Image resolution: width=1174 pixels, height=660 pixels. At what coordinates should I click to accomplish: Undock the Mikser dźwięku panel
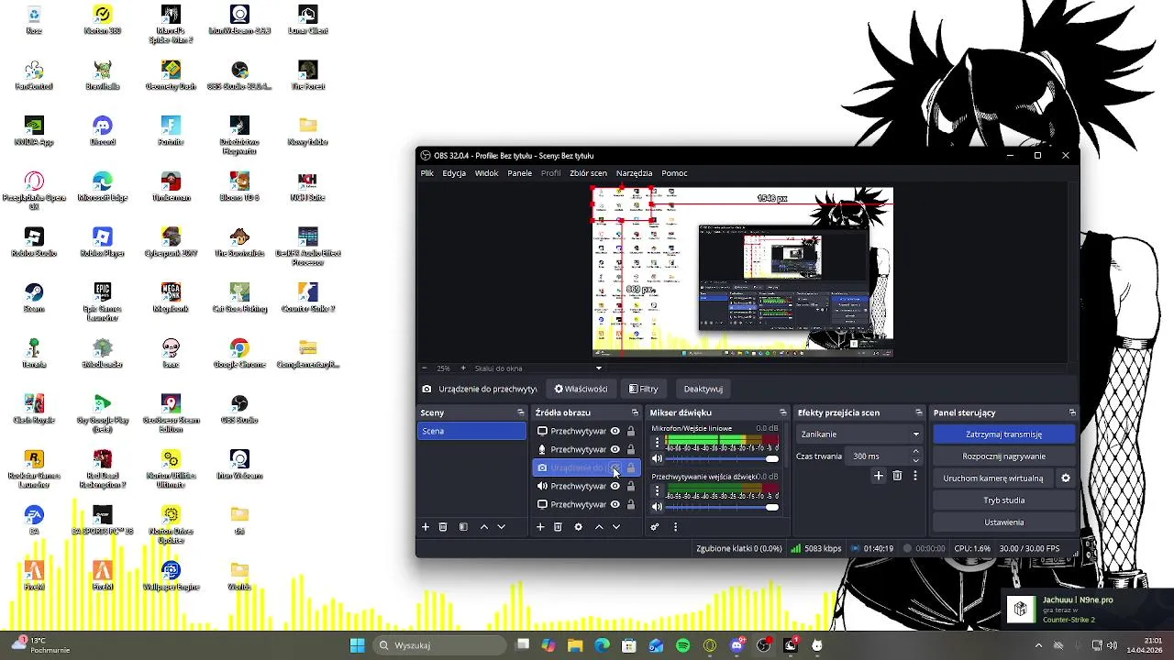pyautogui.click(x=782, y=412)
